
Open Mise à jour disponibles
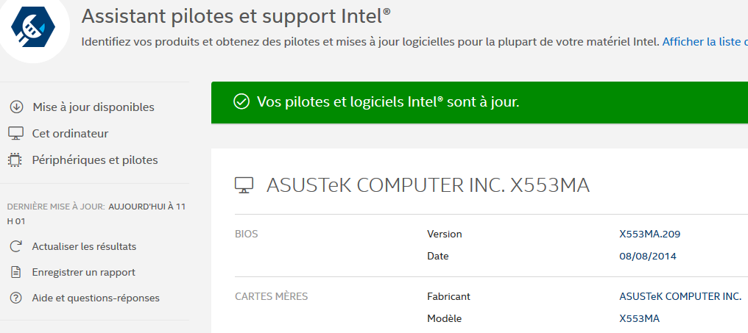point(93,107)
